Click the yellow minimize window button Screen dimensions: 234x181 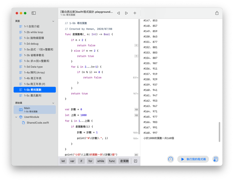pos(21,13)
